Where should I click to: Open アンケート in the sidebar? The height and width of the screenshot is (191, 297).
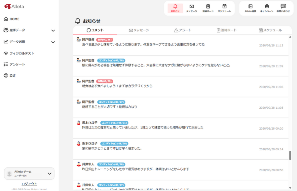pos(15,64)
